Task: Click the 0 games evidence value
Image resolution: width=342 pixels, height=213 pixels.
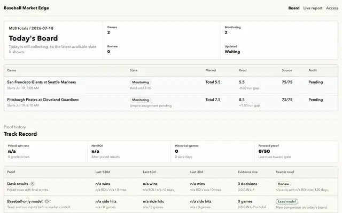Action: click(x=245, y=201)
